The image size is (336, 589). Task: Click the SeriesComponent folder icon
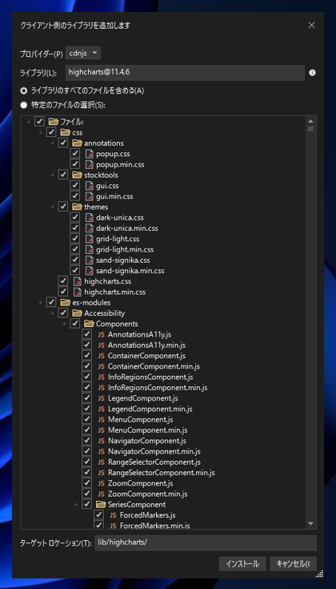(101, 504)
